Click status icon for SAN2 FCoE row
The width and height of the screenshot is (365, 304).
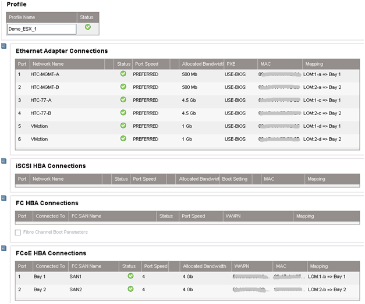[x=130, y=289]
